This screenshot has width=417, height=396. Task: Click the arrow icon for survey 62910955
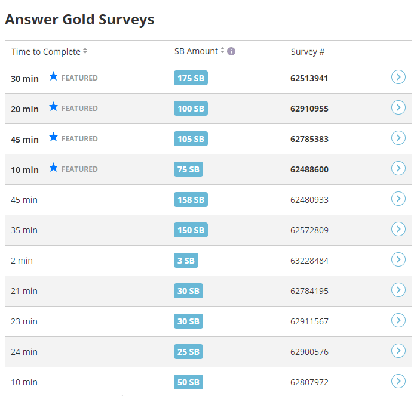pos(398,107)
